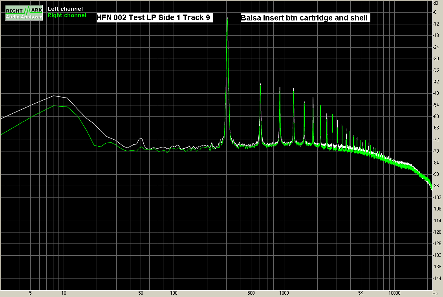
Task: Click the '-66' dB axis value
Action: (436, 128)
